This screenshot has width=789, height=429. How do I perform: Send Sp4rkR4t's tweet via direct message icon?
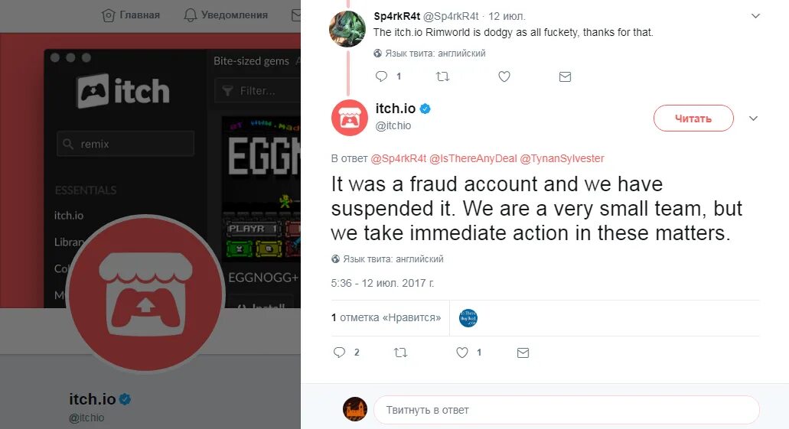coord(565,76)
